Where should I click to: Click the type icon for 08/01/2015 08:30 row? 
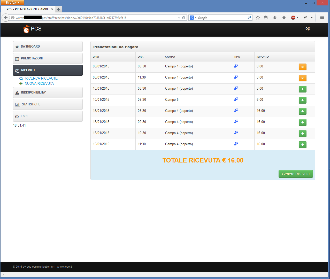click(x=236, y=66)
